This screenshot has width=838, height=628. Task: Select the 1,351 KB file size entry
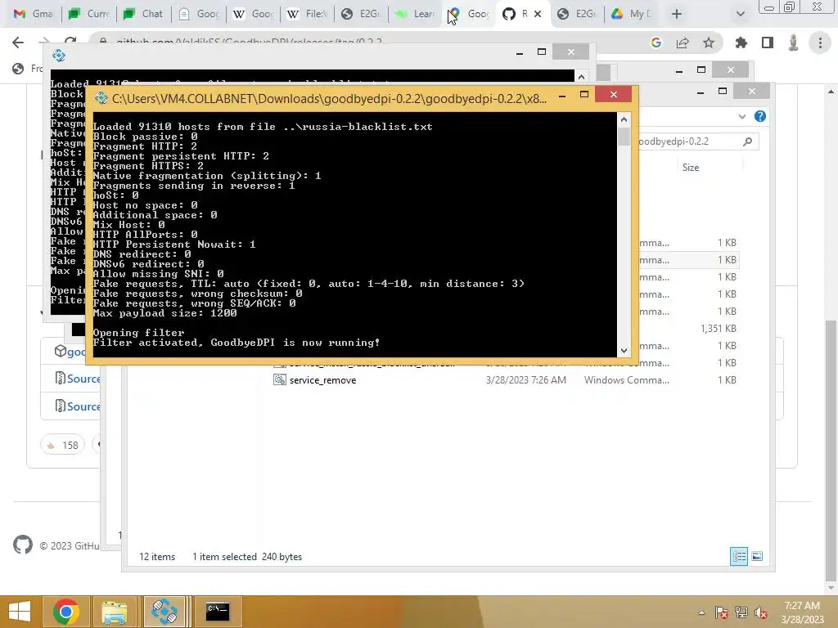point(719,329)
